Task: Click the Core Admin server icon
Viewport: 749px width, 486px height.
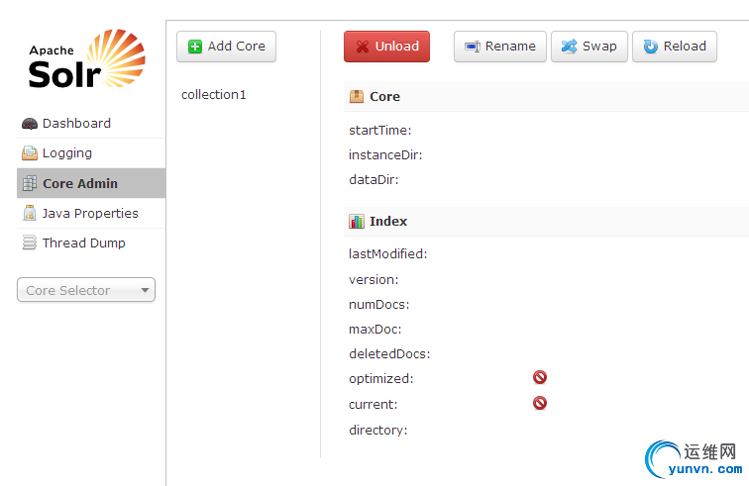Action: tap(30, 183)
